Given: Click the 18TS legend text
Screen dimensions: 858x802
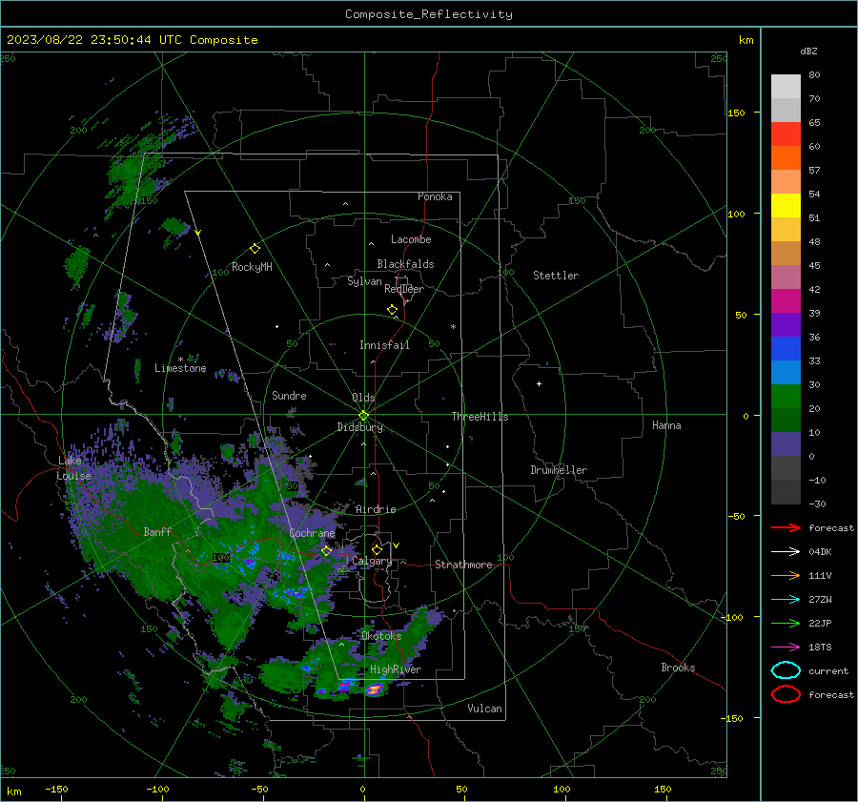Looking at the screenshot, I should coord(820,648).
